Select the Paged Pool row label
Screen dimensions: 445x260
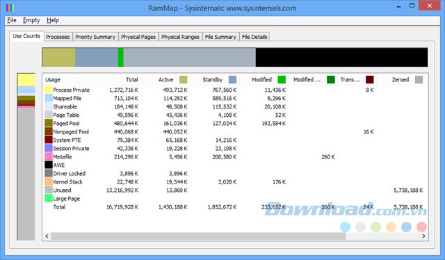pyautogui.click(x=66, y=124)
